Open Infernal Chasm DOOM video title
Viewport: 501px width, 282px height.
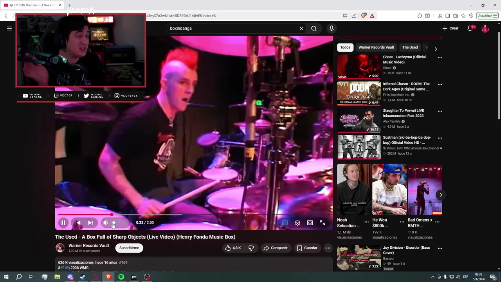(406, 87)
